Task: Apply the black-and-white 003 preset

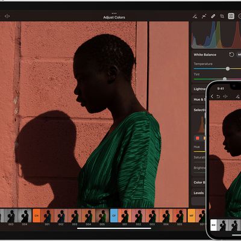Action: 11,216
